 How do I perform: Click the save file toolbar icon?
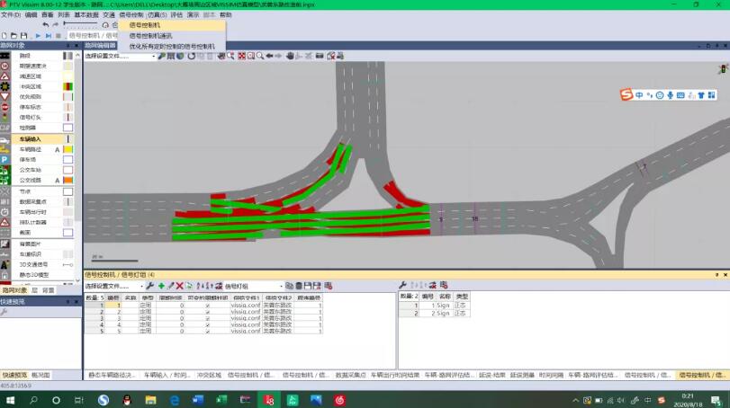23,35
